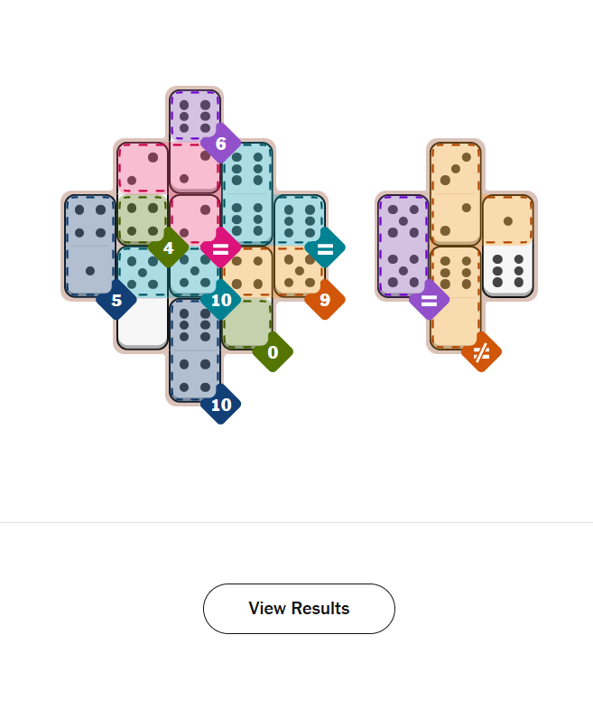The height and width of the screenshot is (719, 593).
Task: Click the dark blue diamond labeled 5
Action: (116, 300)
